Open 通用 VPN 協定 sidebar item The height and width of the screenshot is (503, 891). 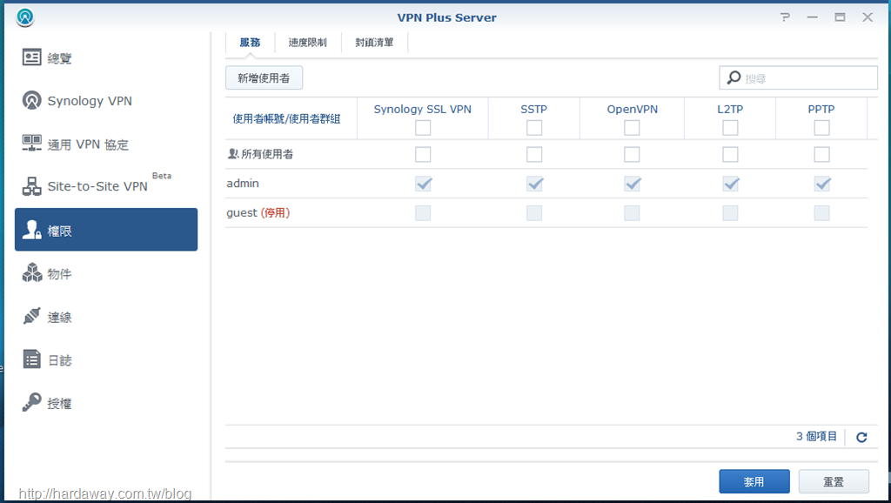[x=106, y=144]
